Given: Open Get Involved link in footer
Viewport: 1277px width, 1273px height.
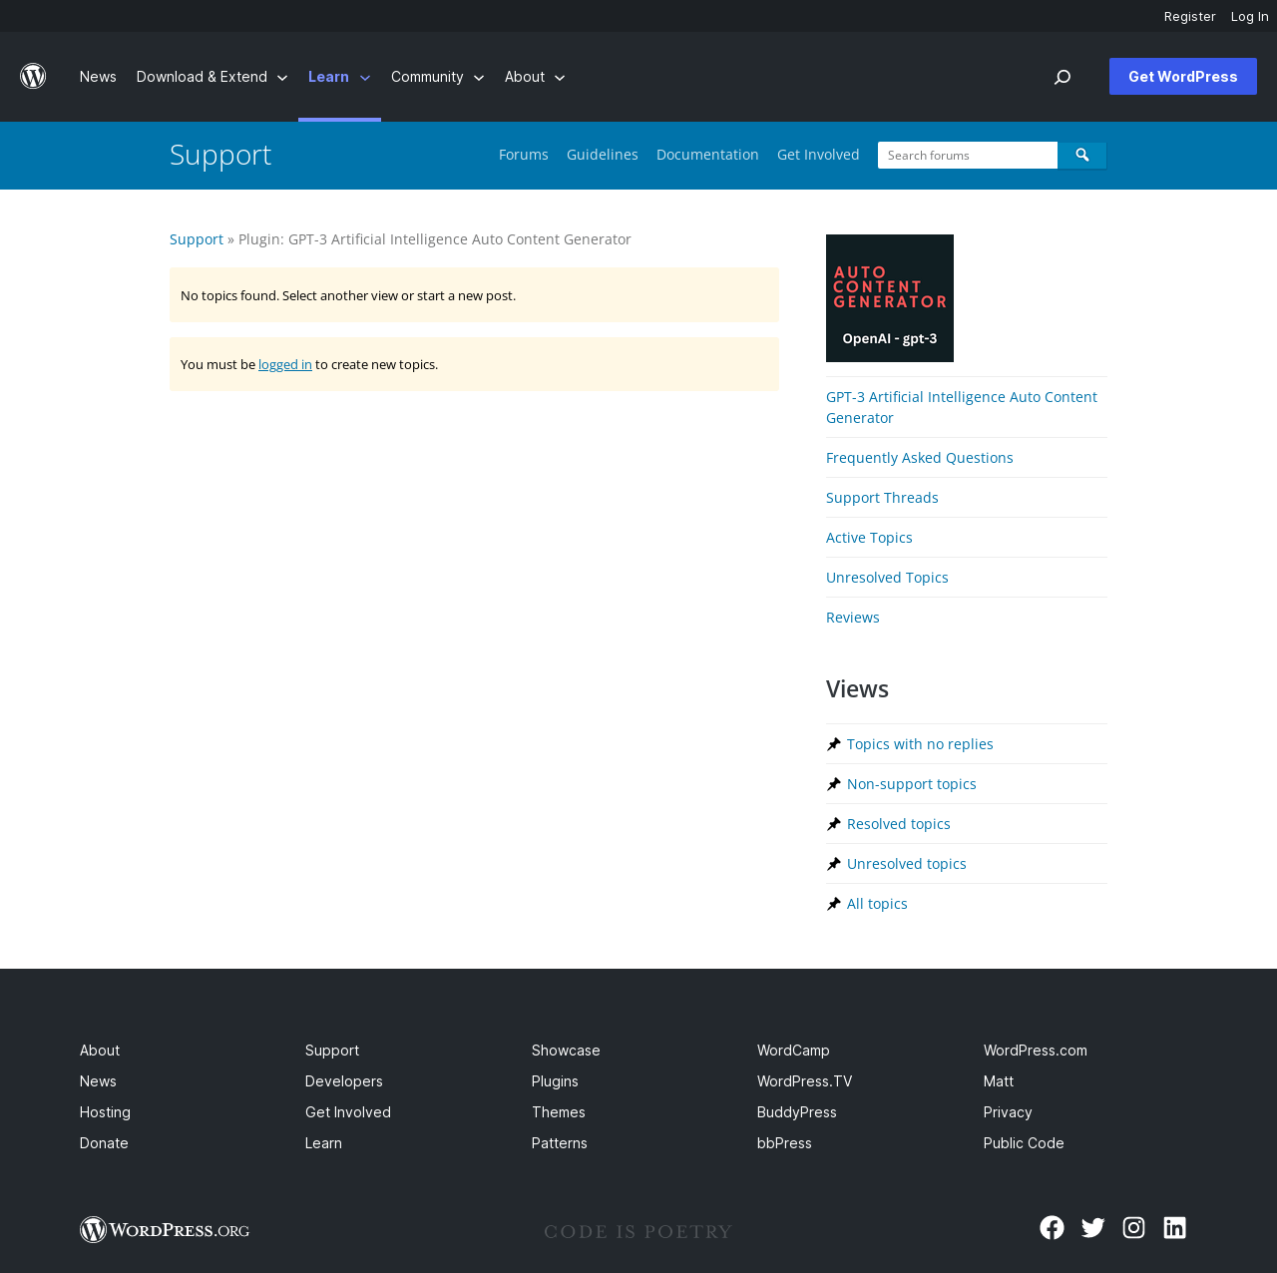Looking at the screenshot, I should click(x=348, y=1112).
